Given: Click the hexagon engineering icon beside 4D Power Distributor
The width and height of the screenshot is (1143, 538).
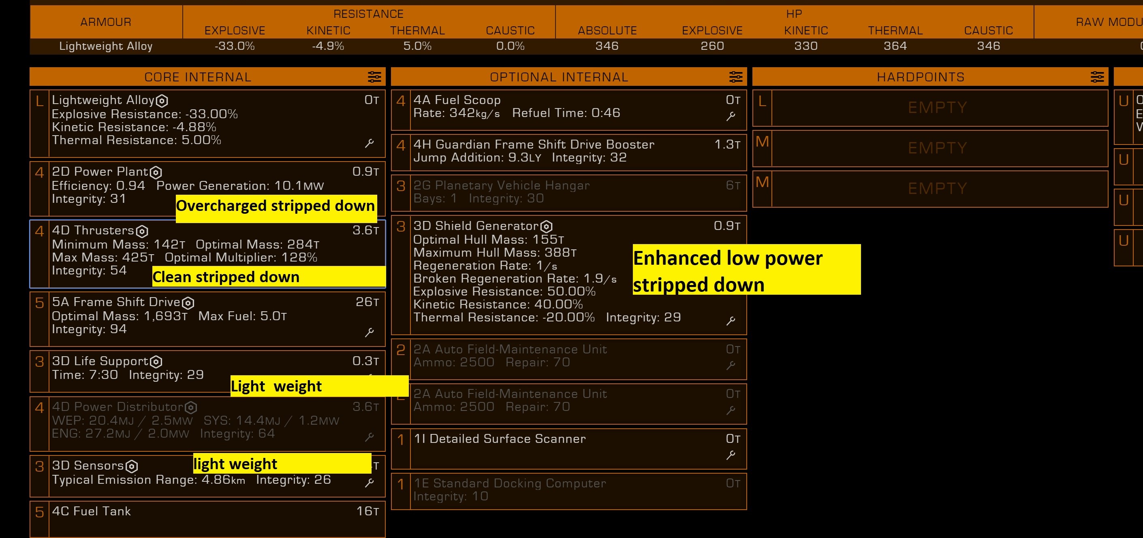Looking at the screenshot, I should pos(191,408).
